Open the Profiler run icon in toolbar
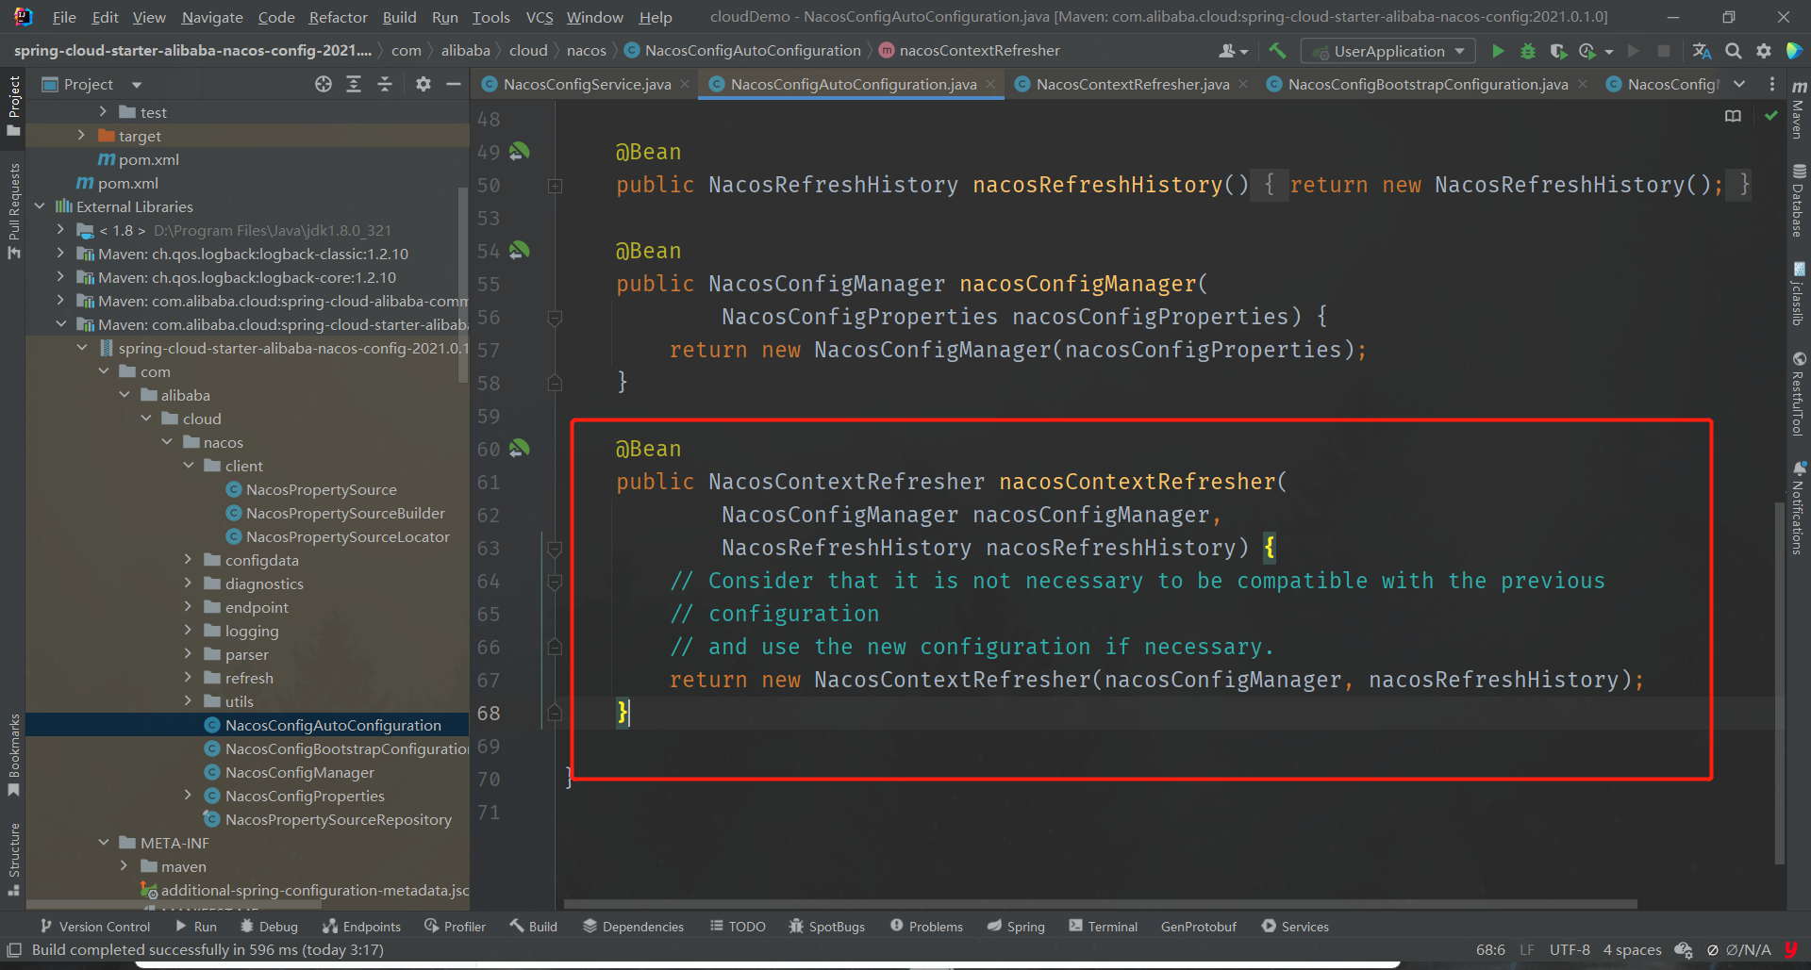The width and height of the screenshot is (1811, 970). 1587,51
